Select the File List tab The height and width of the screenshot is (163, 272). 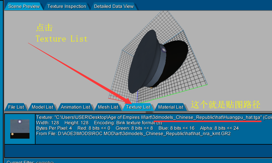16,107
